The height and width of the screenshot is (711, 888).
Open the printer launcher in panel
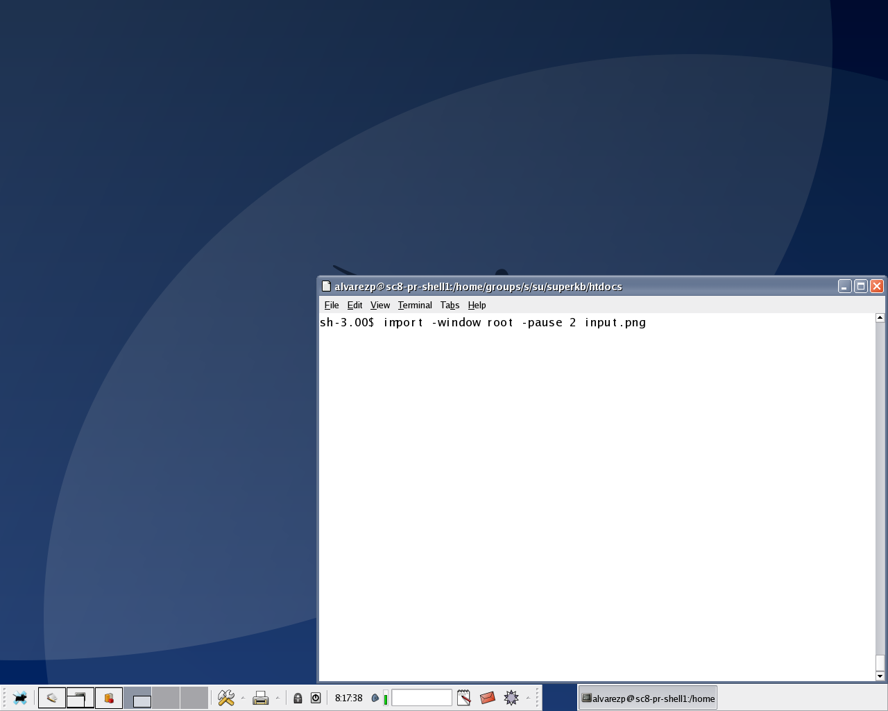[261, 698]
